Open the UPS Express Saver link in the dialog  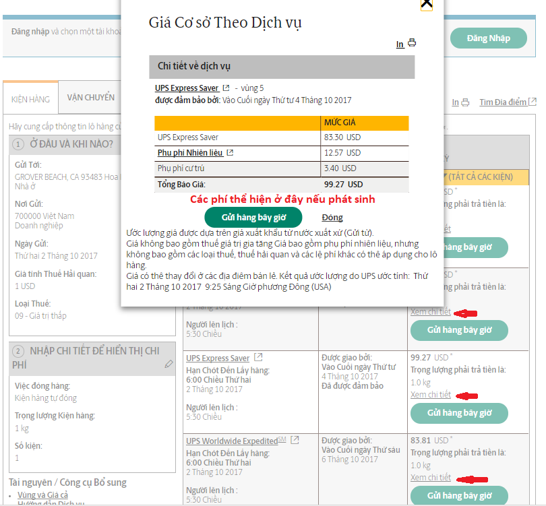coord(187,88)
